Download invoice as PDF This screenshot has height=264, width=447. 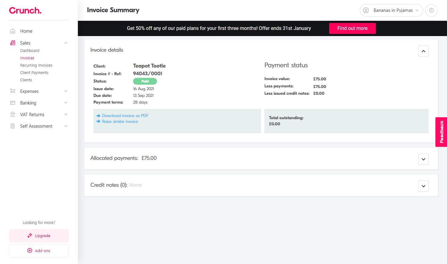point(125,116)
